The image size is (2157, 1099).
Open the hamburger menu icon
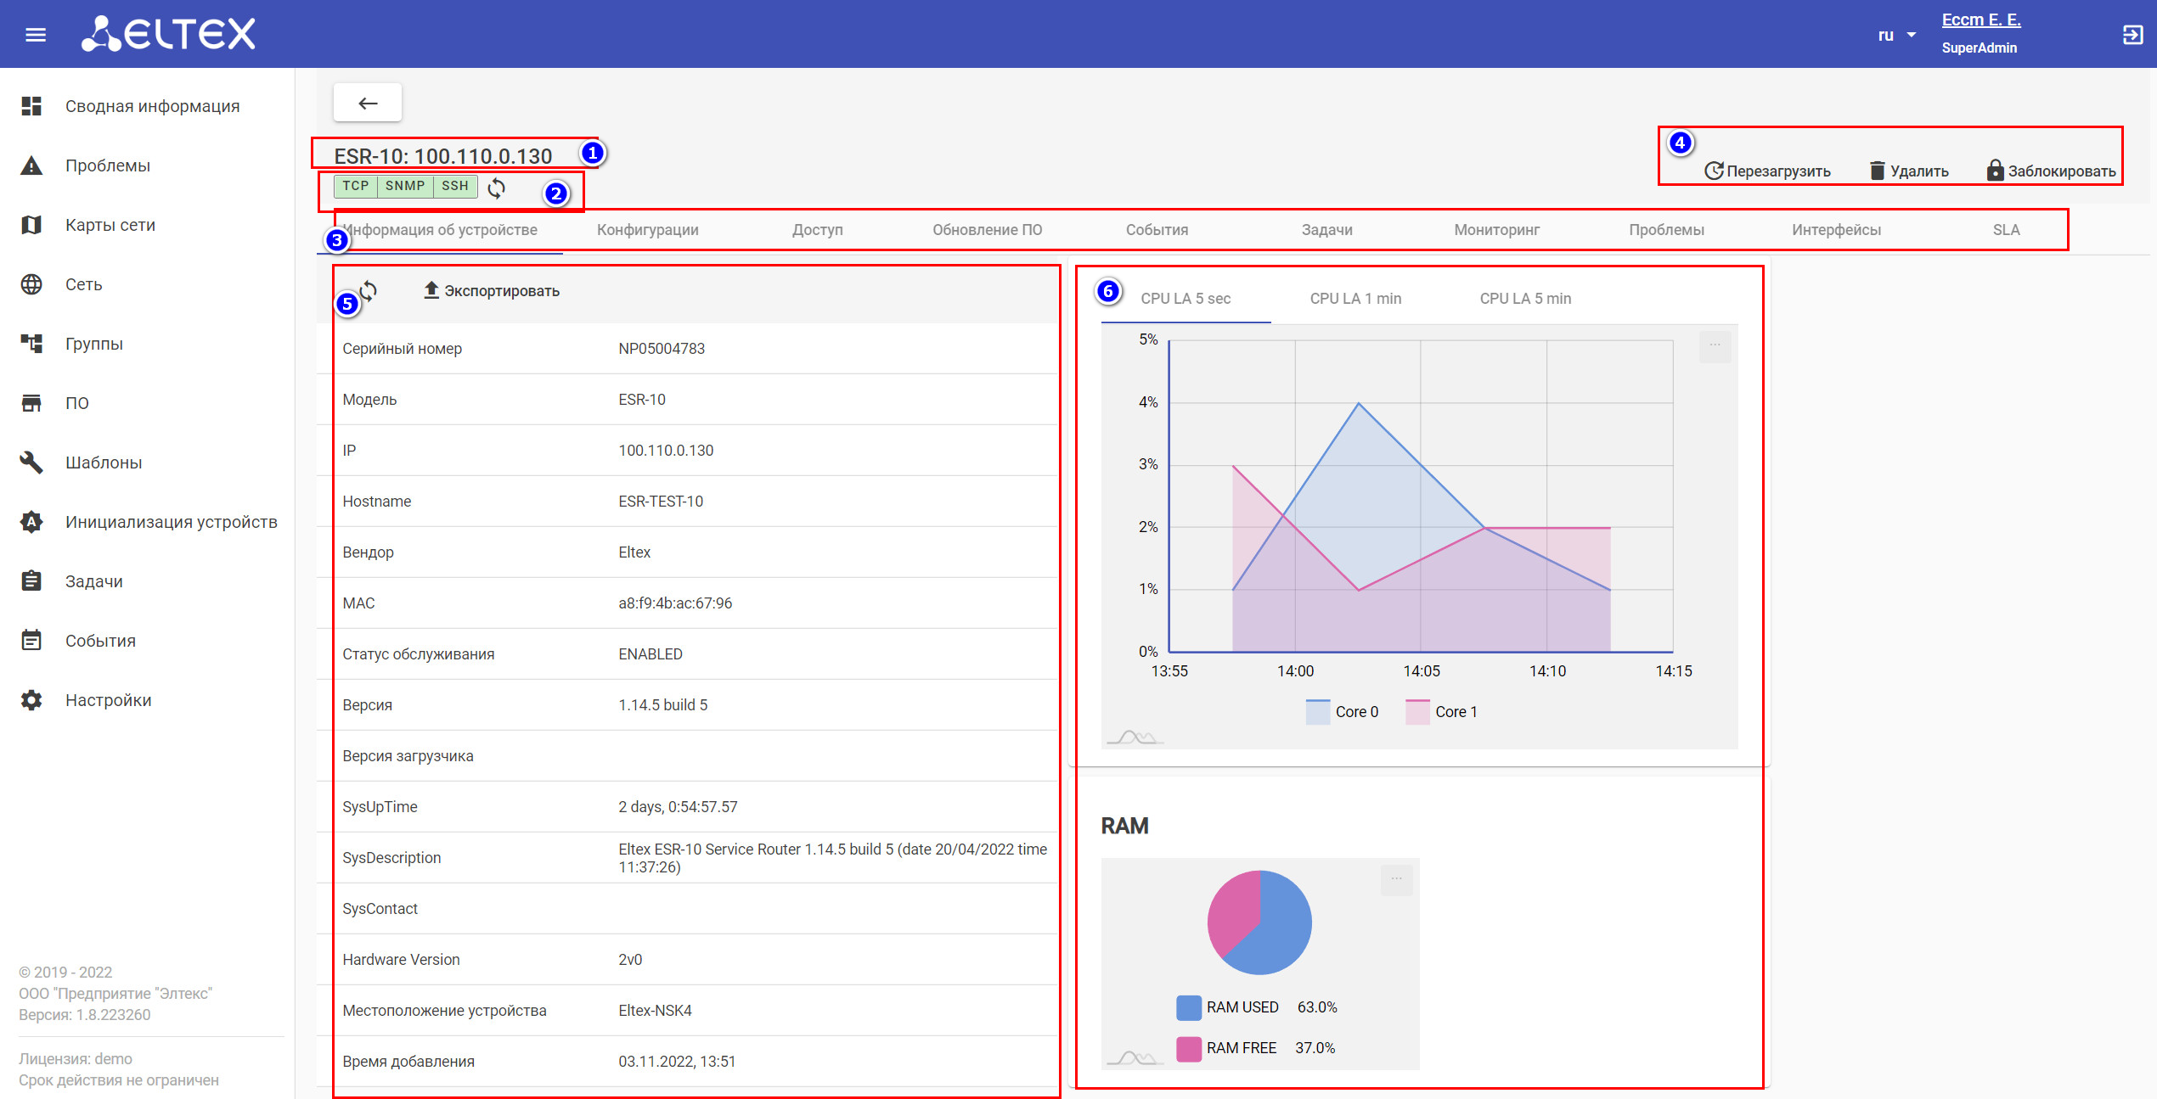pyautogui.click(x=36, y=35)
